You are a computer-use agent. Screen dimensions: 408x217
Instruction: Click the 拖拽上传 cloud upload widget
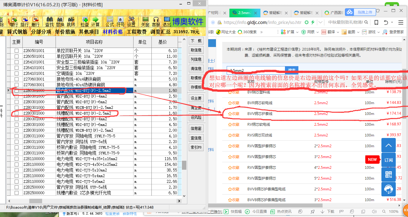click(361, 12)
